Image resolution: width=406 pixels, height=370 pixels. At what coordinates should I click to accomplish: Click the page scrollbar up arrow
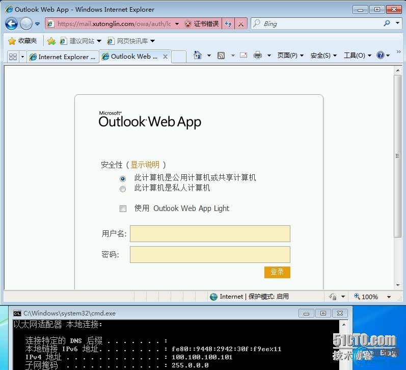(x=397, y=70)
